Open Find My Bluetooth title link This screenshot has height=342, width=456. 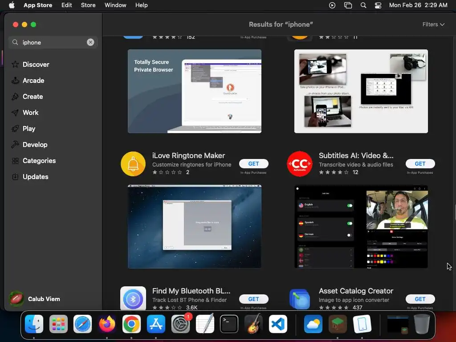click(x=191, y=291)
